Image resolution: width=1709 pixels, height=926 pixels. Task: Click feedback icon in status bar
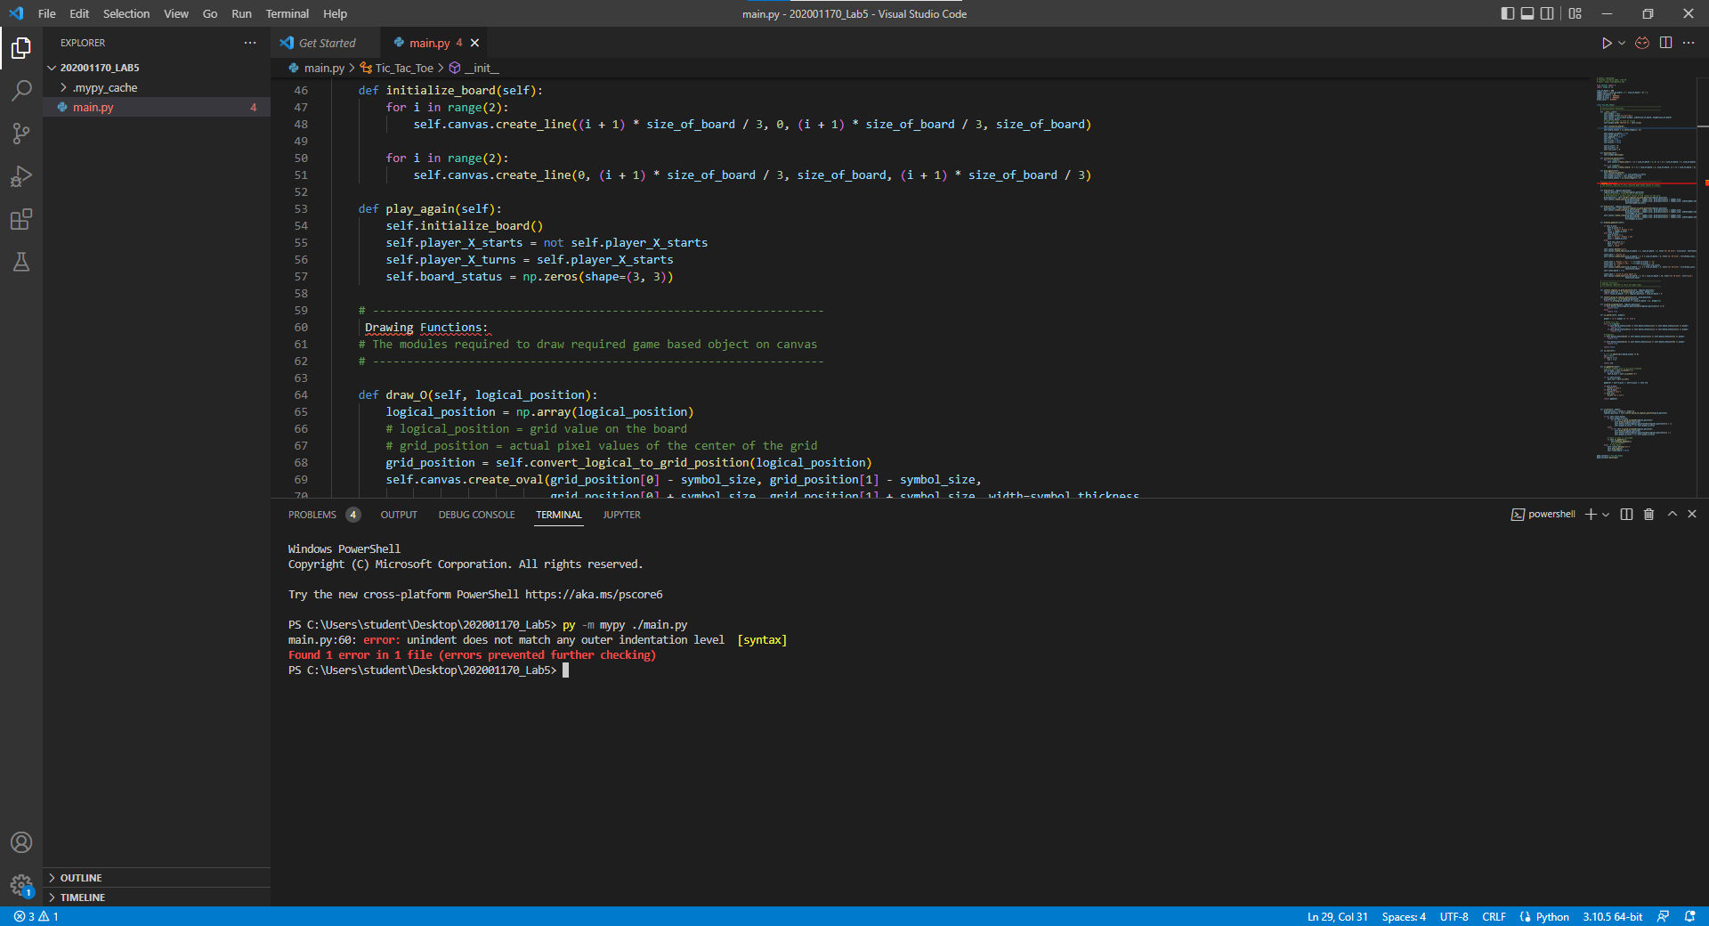(x=1663, y=916)
